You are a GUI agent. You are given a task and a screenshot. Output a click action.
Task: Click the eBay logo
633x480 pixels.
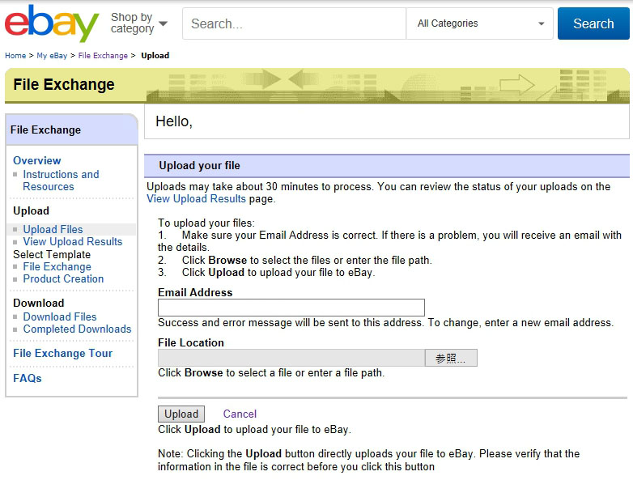click(x=52, y=23)
